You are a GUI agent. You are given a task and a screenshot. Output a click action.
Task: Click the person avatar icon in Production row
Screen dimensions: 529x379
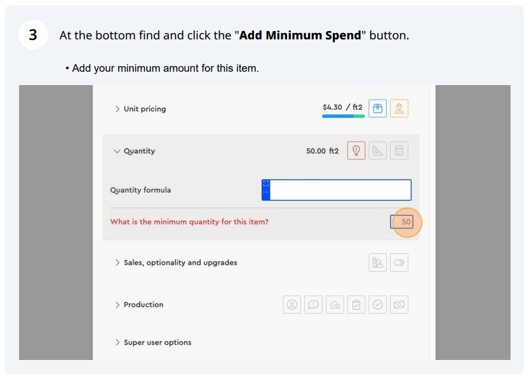point(292,305)
